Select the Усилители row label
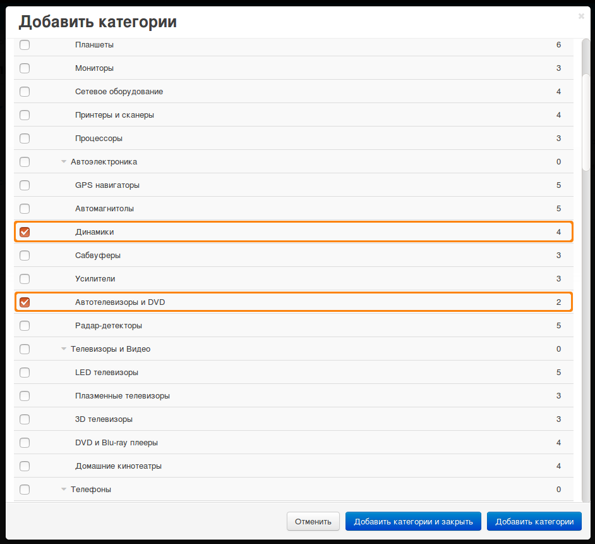Screen dimensions: 595x544 click(x=95, y=279)
